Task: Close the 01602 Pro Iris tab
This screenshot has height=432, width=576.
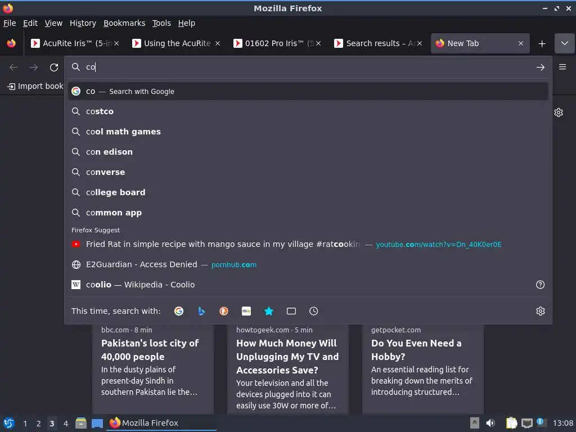Action: pos(318,43)
